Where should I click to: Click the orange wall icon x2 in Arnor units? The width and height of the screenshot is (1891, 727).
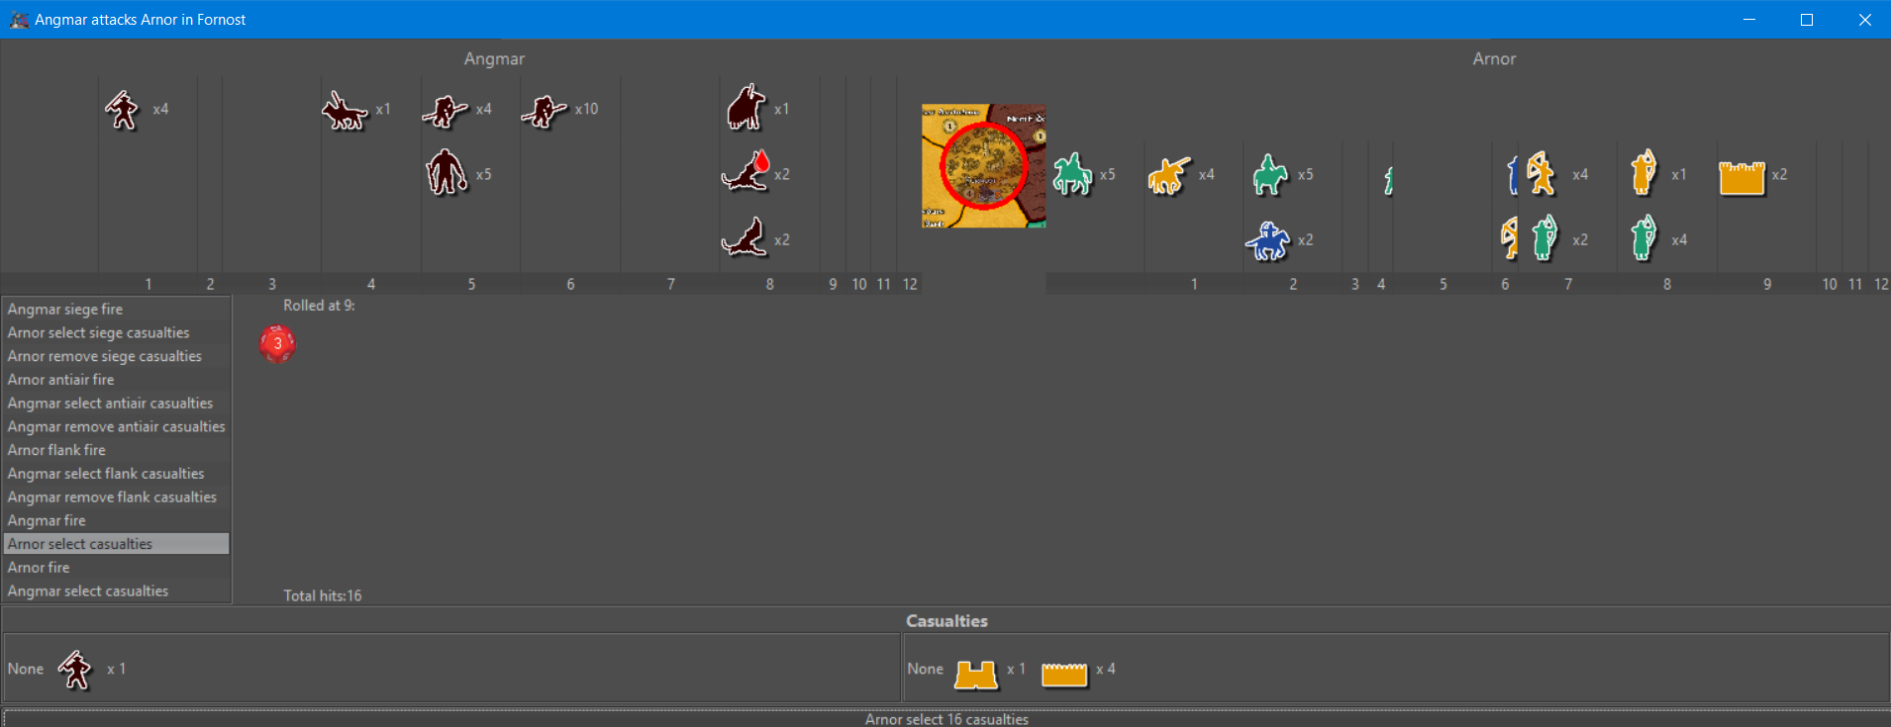tap(1742, 176)
